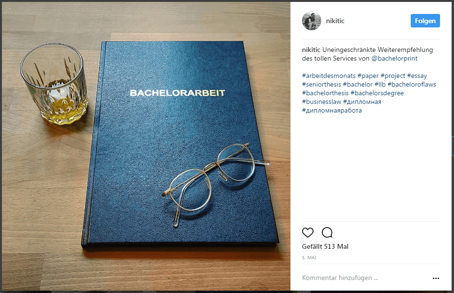Click the Kommentar hinzufügen input field
Screen dimensions: 454x293
pos(365,278)
